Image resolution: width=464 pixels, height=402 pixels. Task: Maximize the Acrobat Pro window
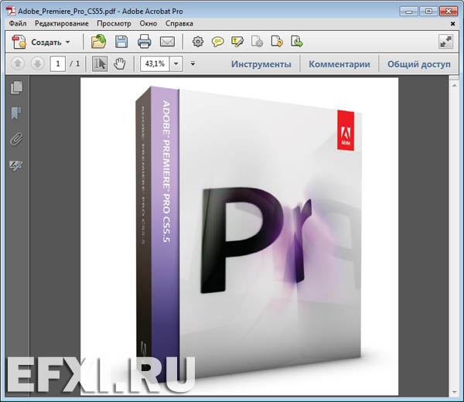(x=428, y=12)
